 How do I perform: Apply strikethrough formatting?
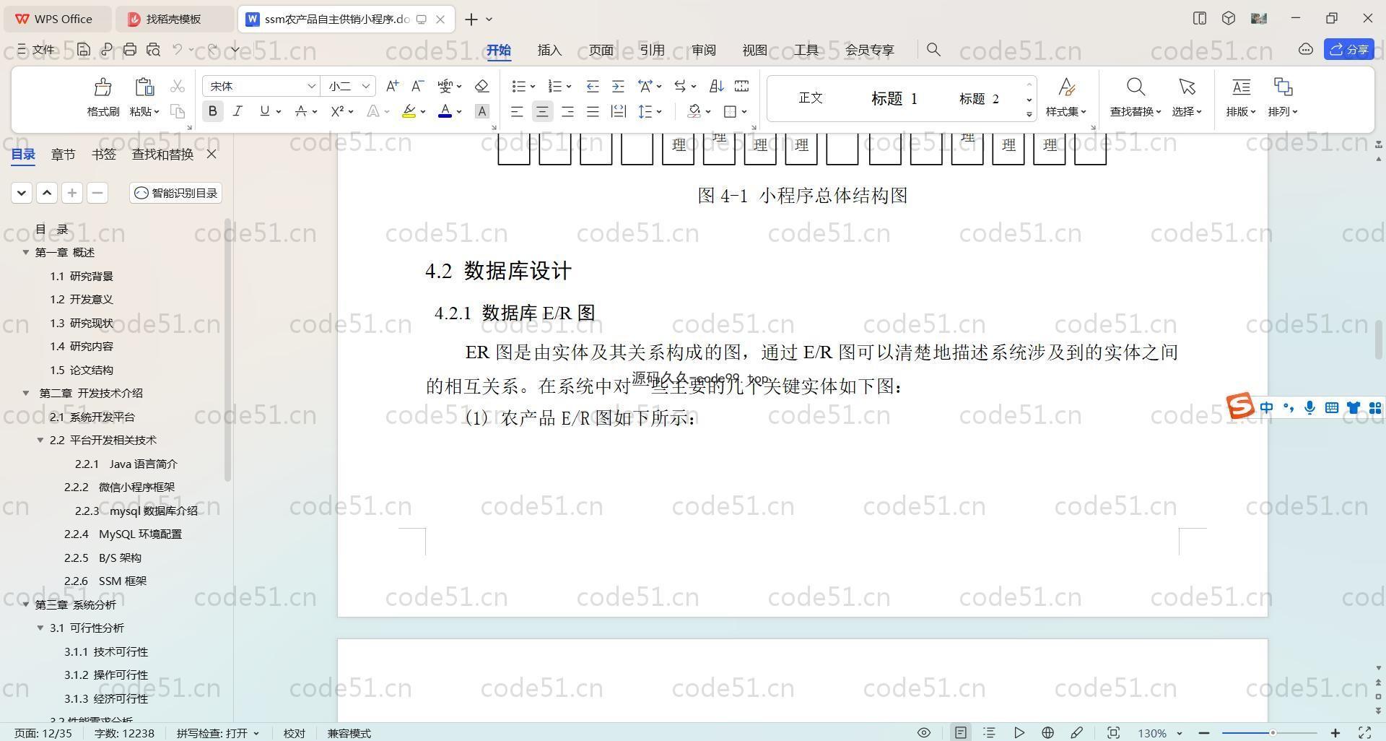tap(301, 111)
